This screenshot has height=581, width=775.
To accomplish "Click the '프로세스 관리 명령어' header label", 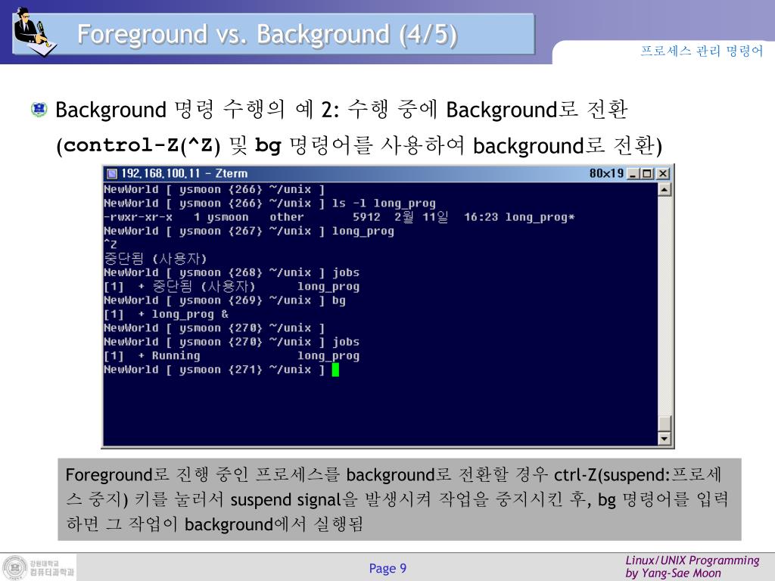I will coord(702,51).
